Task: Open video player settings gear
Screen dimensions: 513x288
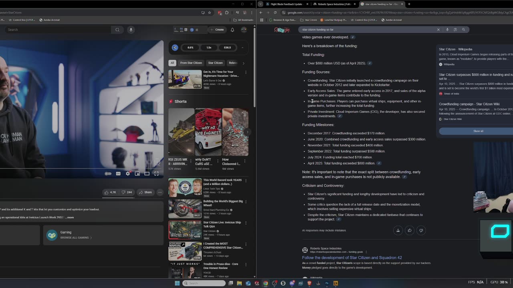Action: click(x=128, y=174)
